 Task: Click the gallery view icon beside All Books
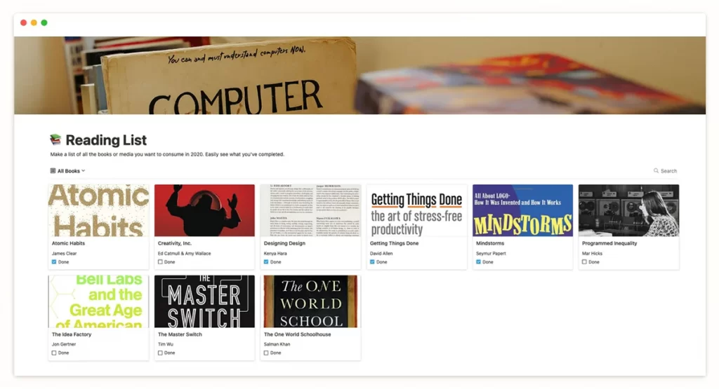point(53,171)
